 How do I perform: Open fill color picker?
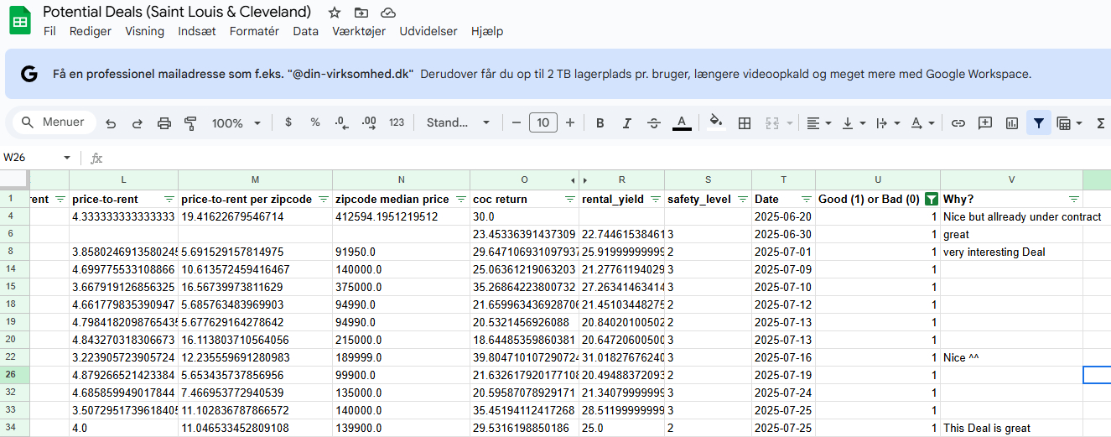click(x=715, y=122)
